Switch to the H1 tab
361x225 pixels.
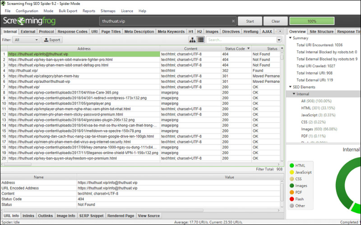tap(191, 31)
